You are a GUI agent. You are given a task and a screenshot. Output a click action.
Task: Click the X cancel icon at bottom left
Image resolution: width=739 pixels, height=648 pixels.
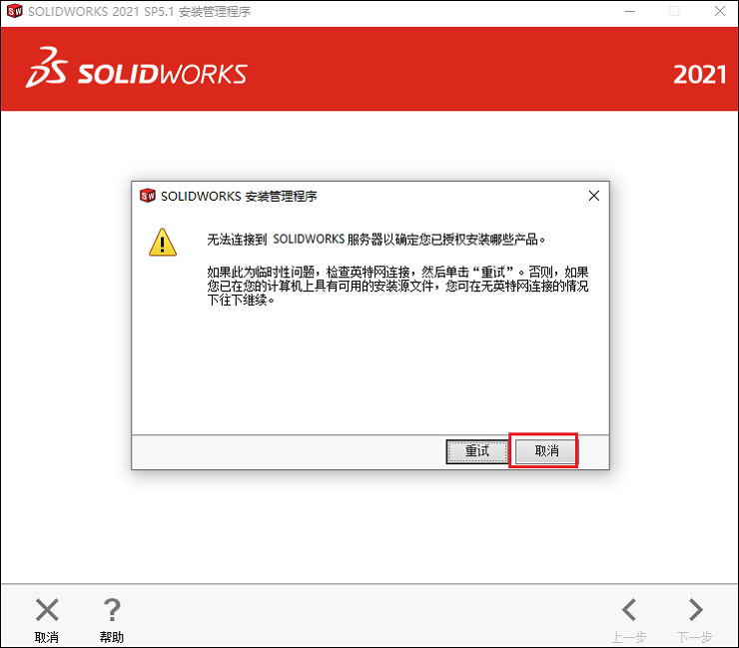point(47,610)
